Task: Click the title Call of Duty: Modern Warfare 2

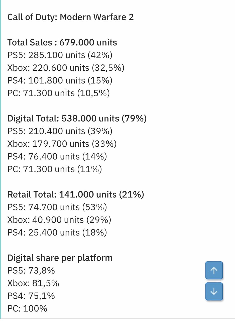Action: tap(71, 17)
